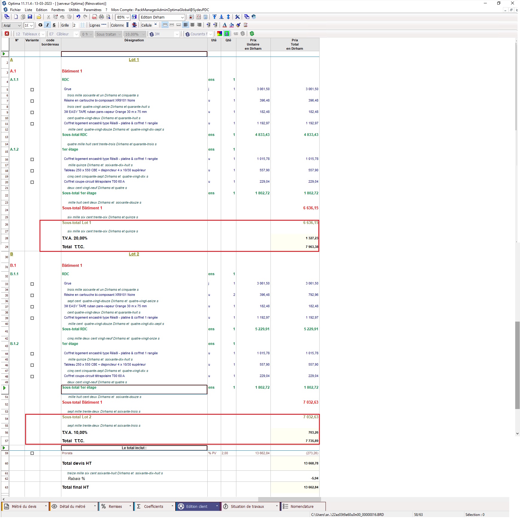This screenshot has height=527, width=520.
Task: Open the tools wrench icon
Action: 238,17
